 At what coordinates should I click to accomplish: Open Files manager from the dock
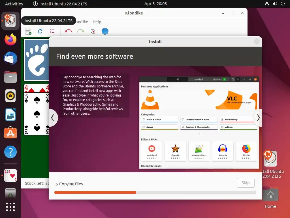click(x=10, y=77)
